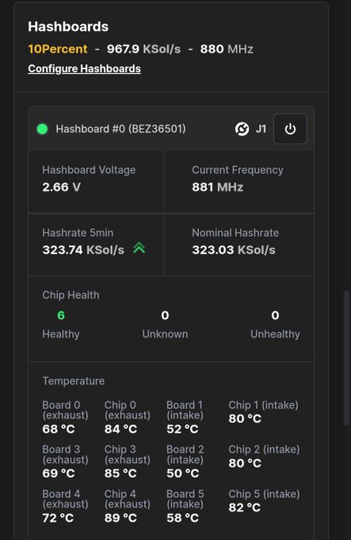Click the Hashboards section heading
Viewport: 351px width, 540px height.
68,26
